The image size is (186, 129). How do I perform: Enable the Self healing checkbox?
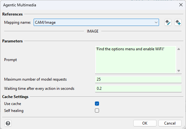(x=97, y=111)
